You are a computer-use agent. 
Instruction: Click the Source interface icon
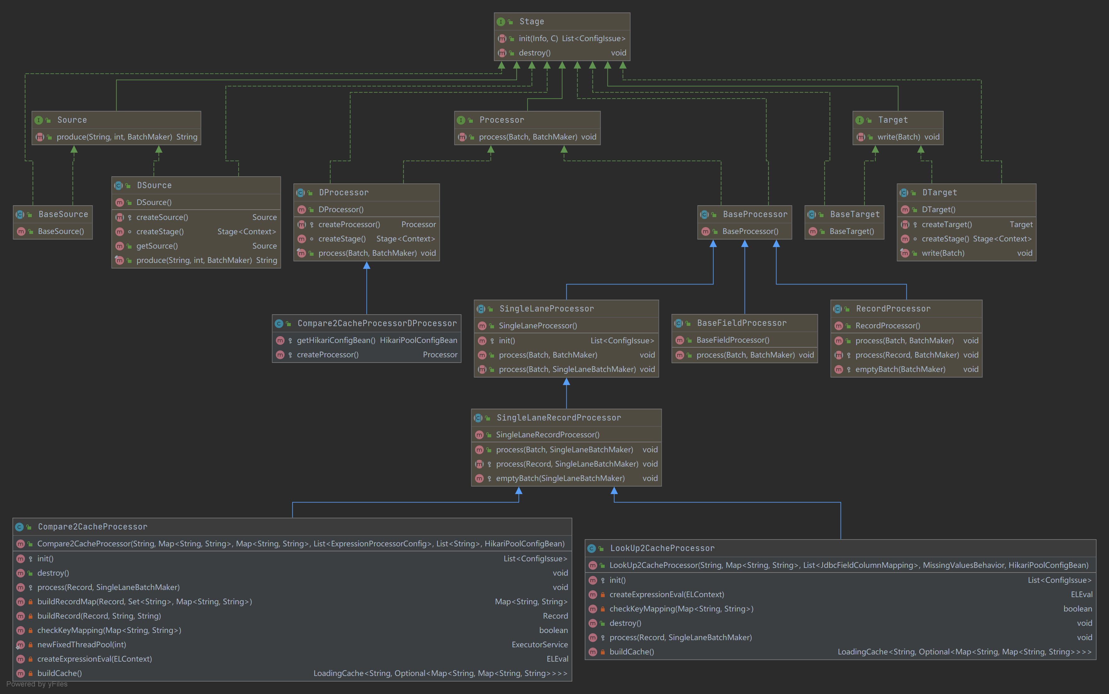pyautogui.click(x=39, y=120)
